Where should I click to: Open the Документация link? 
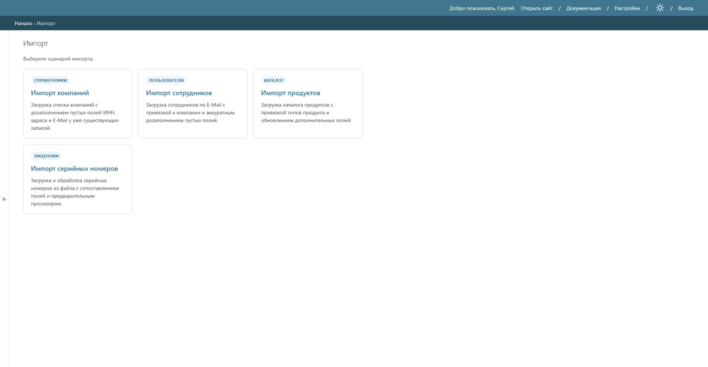[584, 8]
